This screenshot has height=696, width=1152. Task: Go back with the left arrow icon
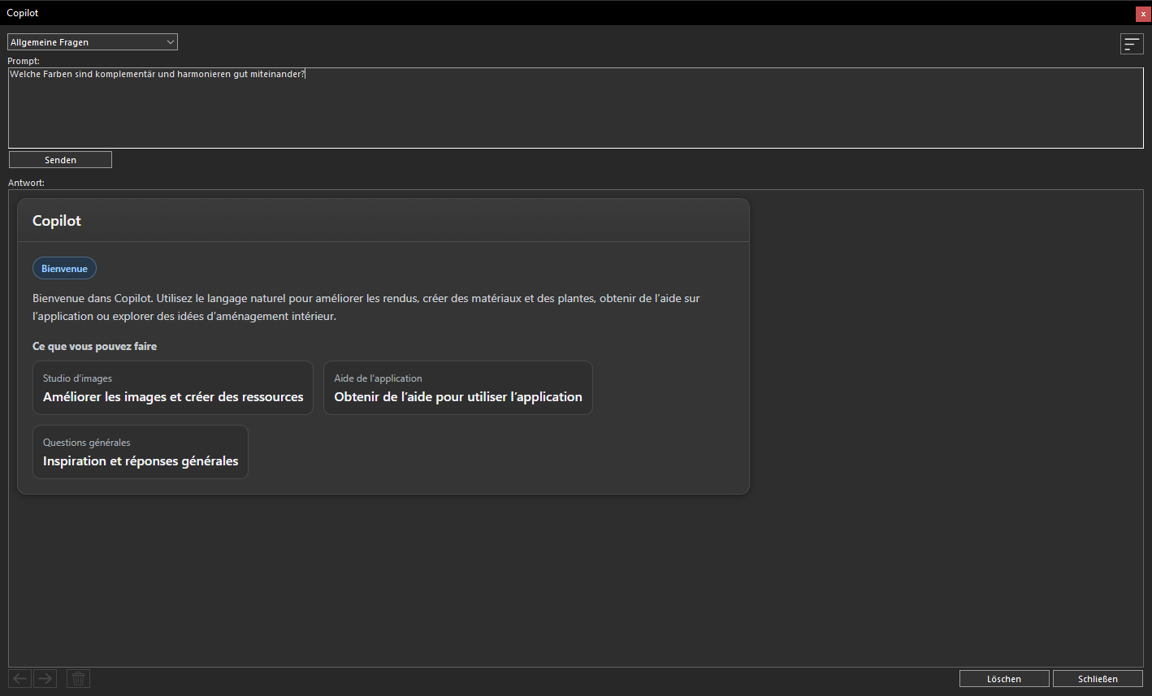(x=20, y=678)
